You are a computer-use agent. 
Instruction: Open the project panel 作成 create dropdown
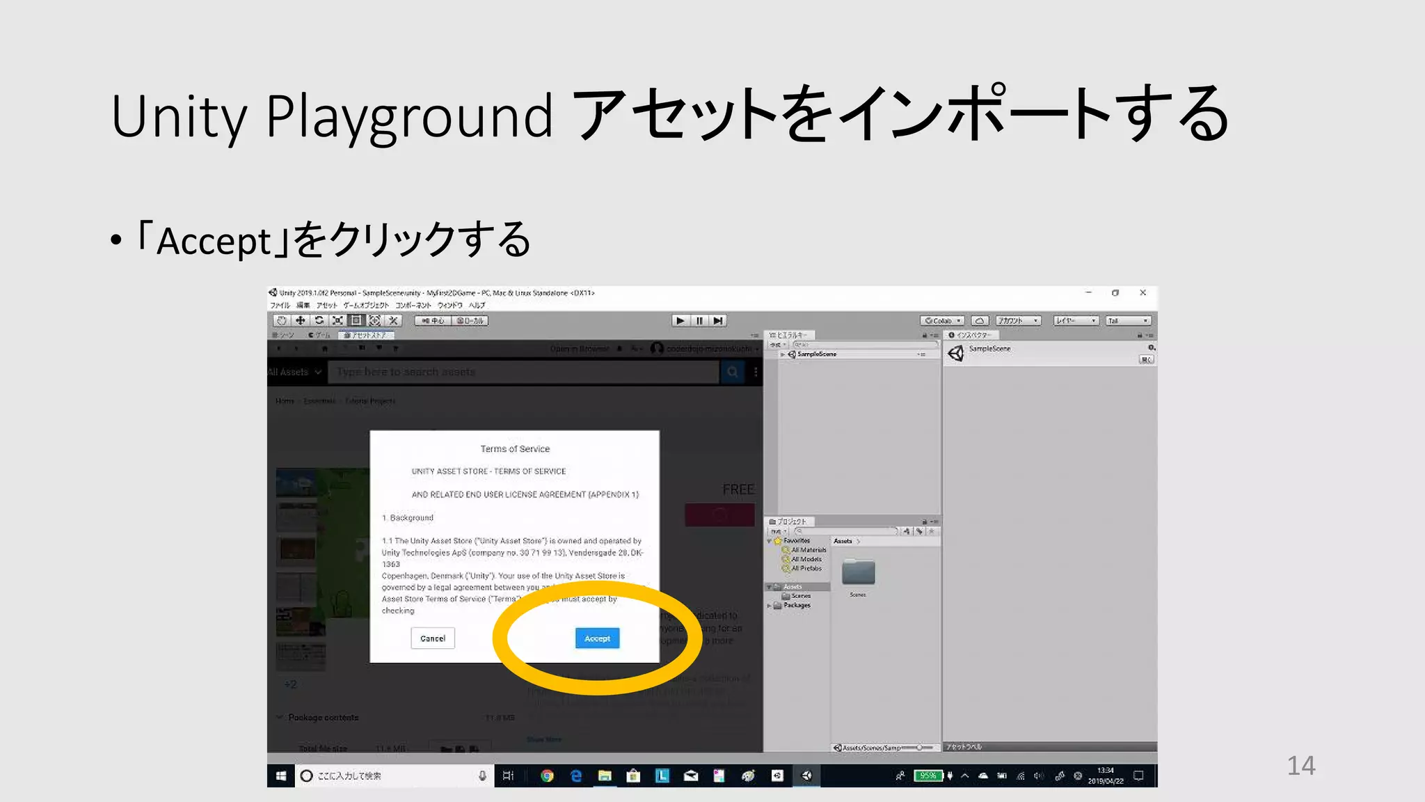coord(778,531)
